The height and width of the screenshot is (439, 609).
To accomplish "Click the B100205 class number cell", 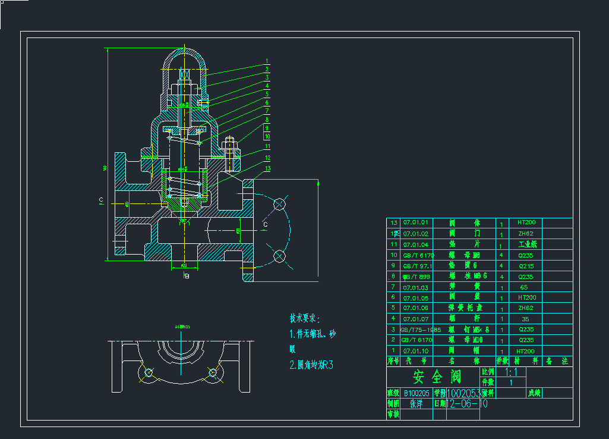I will point(415,393).
